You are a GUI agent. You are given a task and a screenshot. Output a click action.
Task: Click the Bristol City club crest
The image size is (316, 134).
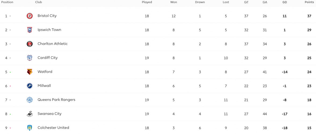[30, 16]
